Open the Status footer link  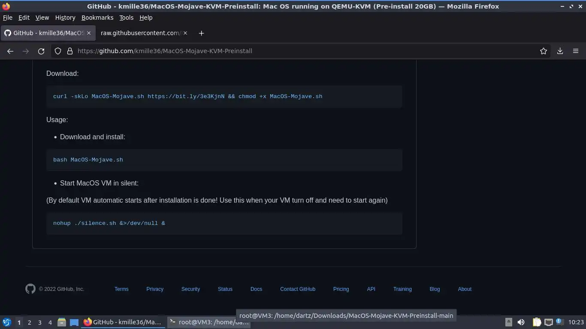pyautogui.click(x=225, y=289)
